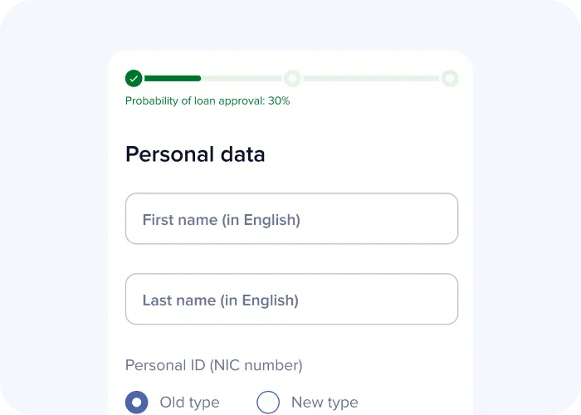Click the 30% approval value

point(279,100)
